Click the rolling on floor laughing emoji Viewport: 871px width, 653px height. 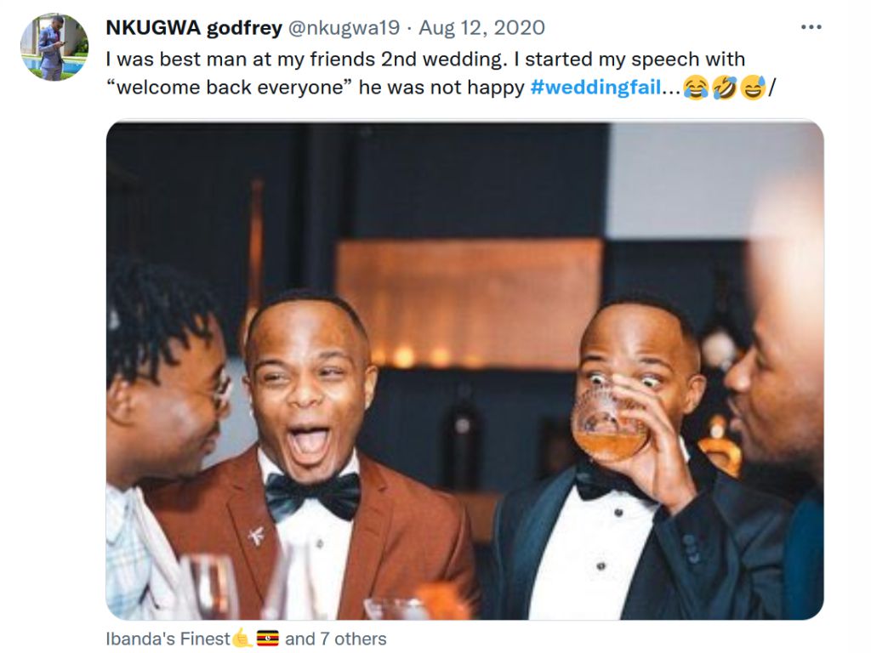tap(724, 88)
